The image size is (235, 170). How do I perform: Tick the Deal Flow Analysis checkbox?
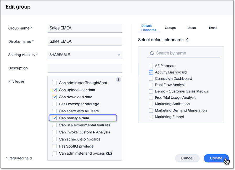151,85
